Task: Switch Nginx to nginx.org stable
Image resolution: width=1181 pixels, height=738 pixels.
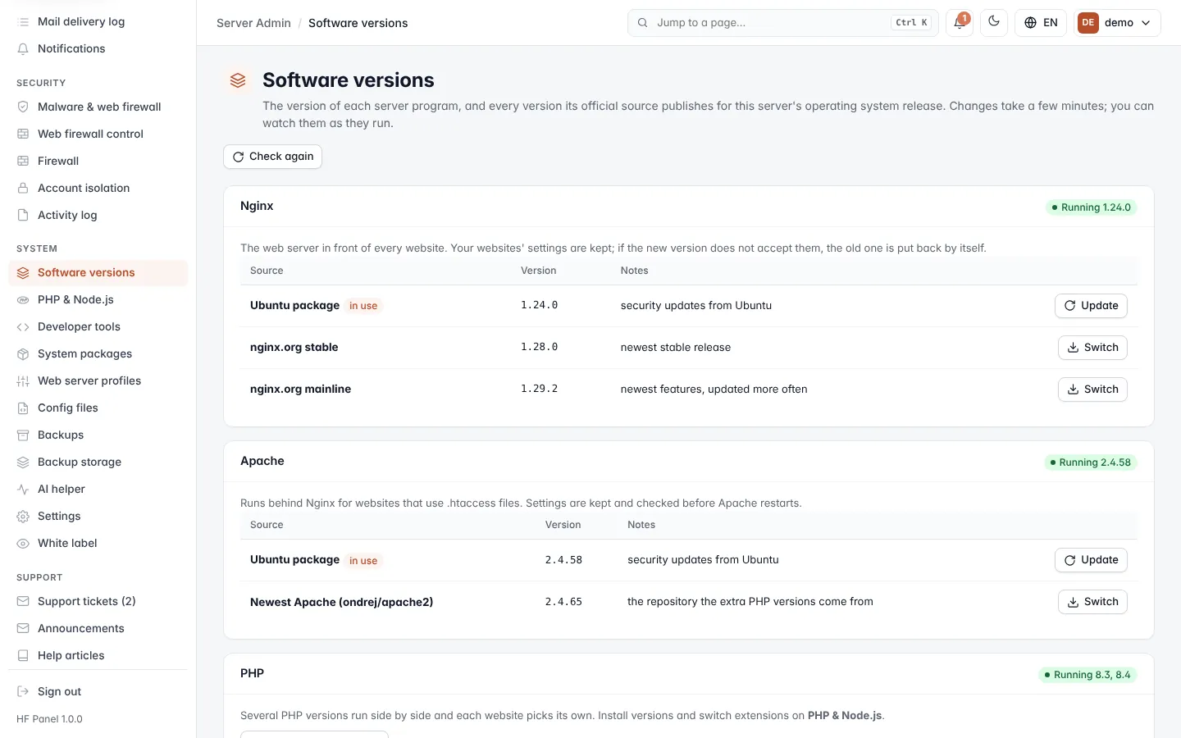Action: pyautogui.click(x=1092, y=348)
